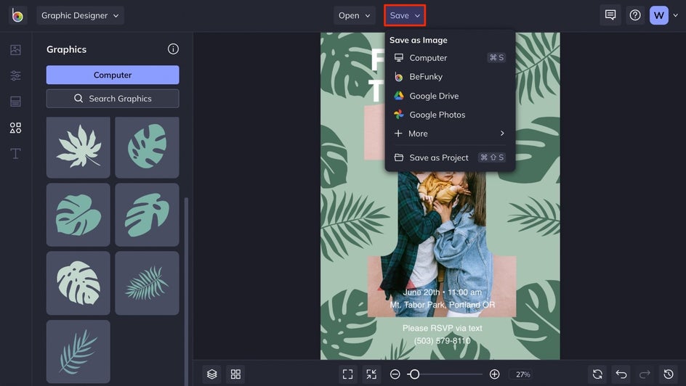
Task: Choose BeFunky save destination
Action: 450,77
